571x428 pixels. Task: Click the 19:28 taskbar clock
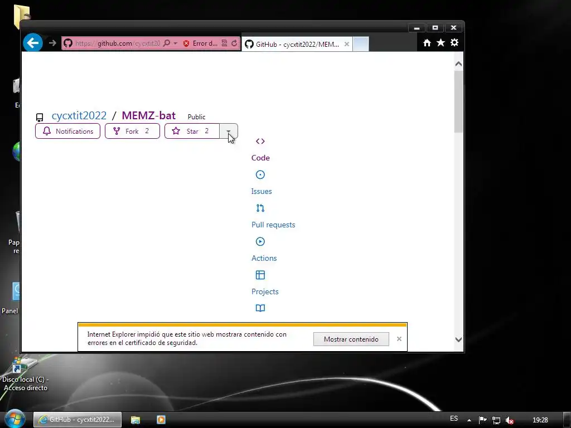540,420
